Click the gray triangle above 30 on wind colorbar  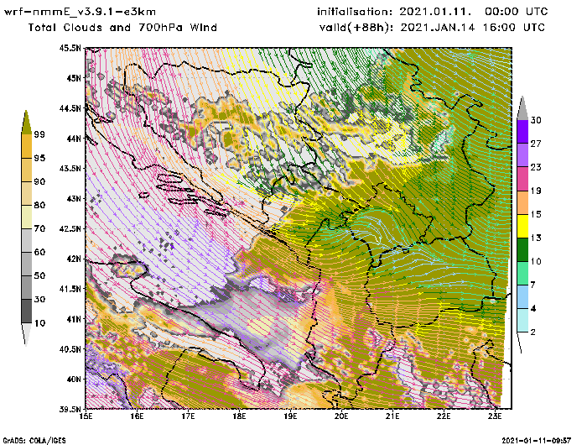click(x=522, y=108)
